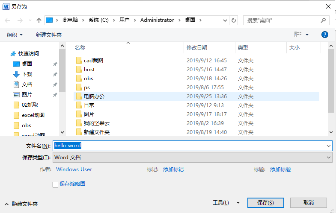The height and width of the screenshot is (213, 336).
Task: Click the Back navigation arrow
Action: (x=7, y=20)
